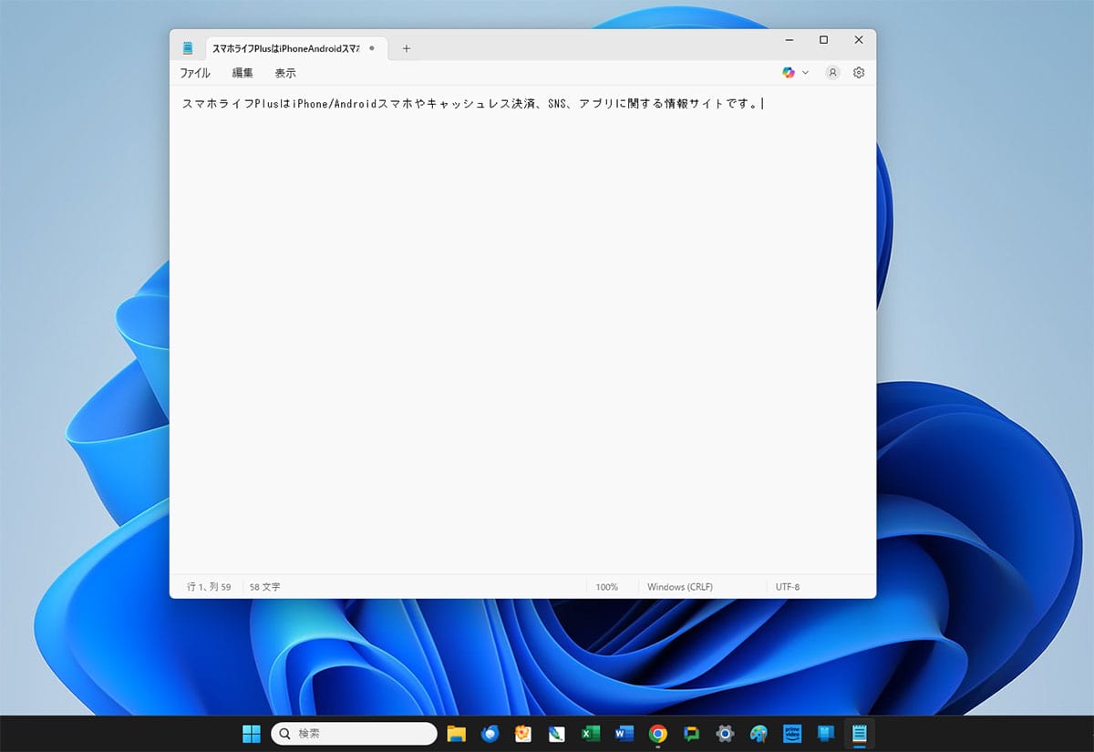Click the 58 文字 character count
The height and width of the screenshot is (752, 1094).
(265, 587)
